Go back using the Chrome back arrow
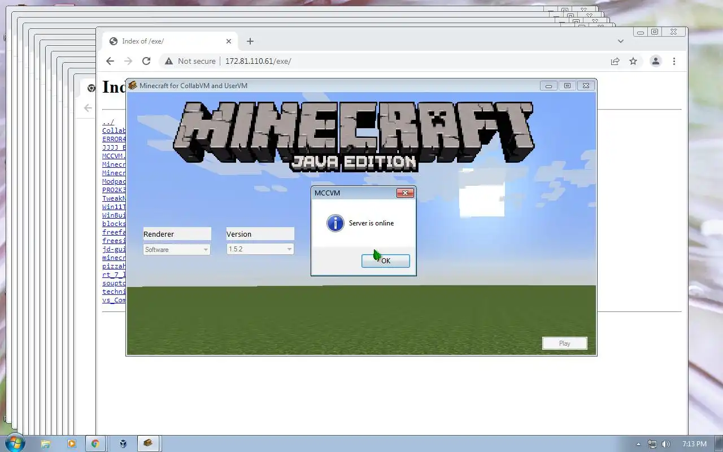Screen dimensions: 723x452 pyautogui.click(x=110, y=61)
